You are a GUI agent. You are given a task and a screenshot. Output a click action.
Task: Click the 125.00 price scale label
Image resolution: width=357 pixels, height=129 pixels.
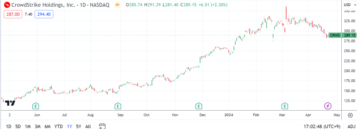(x=349, y=101)
